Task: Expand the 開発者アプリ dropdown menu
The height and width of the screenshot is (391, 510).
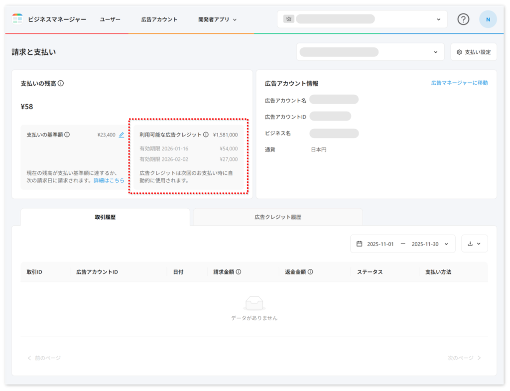Action: 217,19
